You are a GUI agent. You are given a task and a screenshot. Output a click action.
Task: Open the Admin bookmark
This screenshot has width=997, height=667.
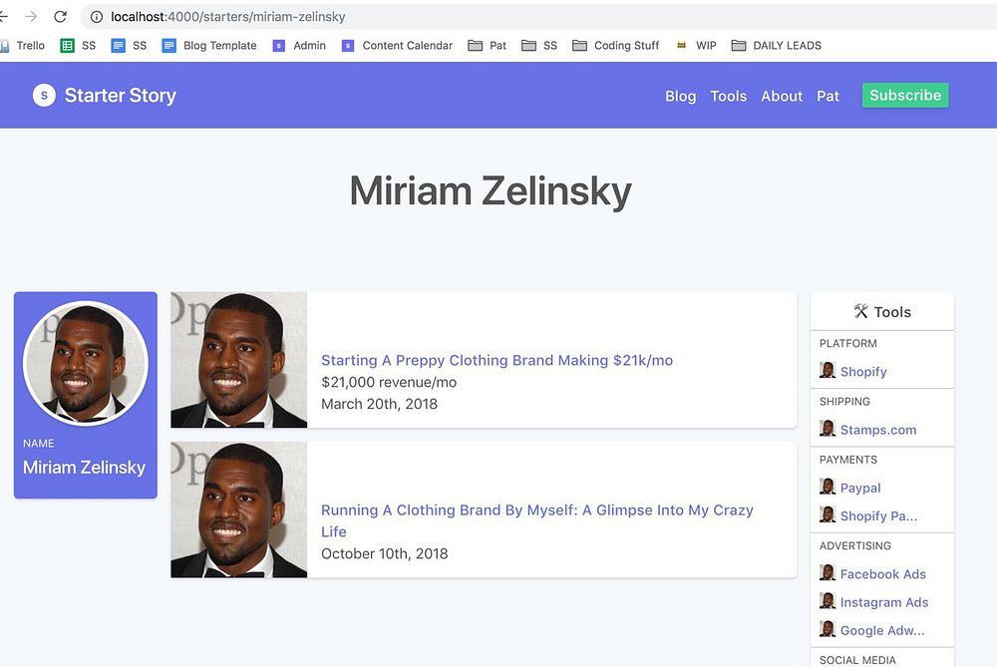pyautogui.click(x=299, y=46)
